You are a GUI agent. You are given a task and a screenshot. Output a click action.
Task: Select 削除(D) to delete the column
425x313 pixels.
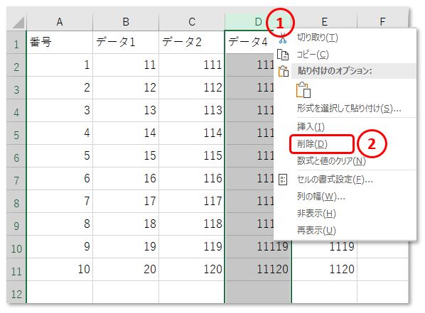coord(312,144)
